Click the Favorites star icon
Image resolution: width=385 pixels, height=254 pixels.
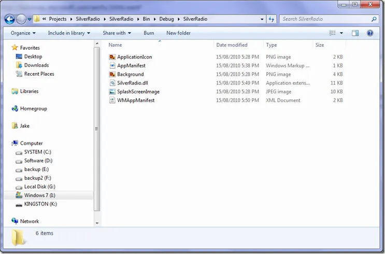[x=15, y=47]
